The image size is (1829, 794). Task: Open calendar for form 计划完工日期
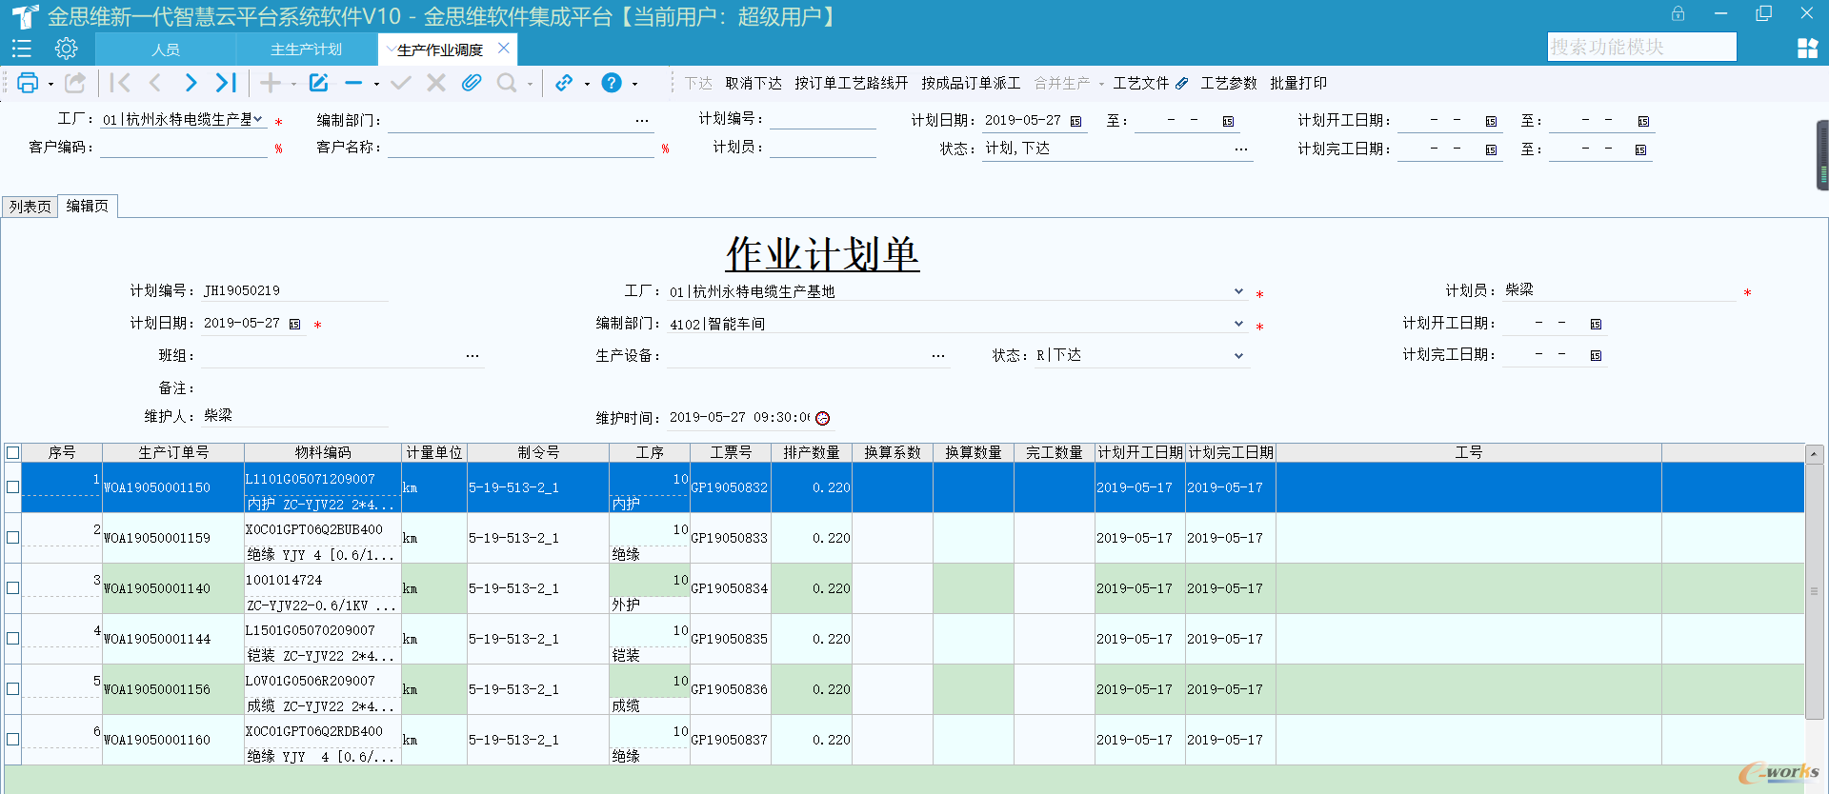(1596, 356)
